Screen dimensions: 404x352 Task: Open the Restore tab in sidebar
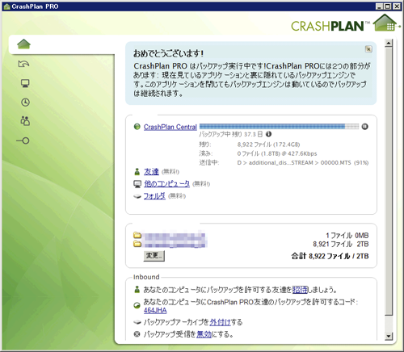[23, 64]
